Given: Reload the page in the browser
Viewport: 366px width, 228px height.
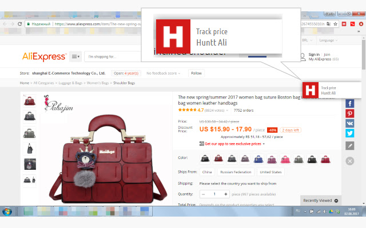Looking at the screenshot, I should click(x=20, y=24).
